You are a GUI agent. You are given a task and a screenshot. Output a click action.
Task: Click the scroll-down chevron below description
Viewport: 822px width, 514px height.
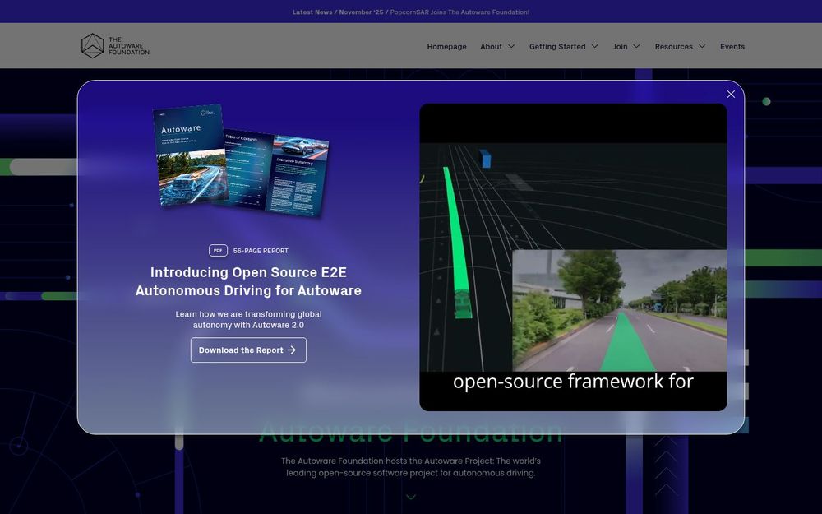click(411, 497)
